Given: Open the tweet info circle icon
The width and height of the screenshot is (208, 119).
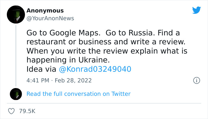Looking at the screenshot, I should (196, 80).
